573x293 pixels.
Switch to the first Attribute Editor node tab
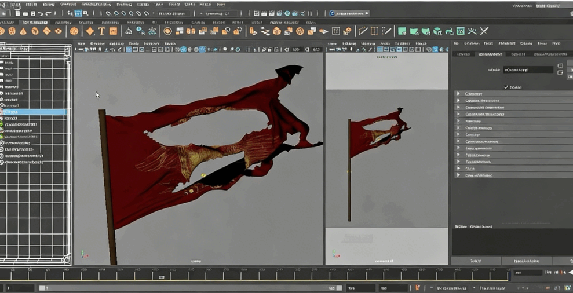click(463, 54)
